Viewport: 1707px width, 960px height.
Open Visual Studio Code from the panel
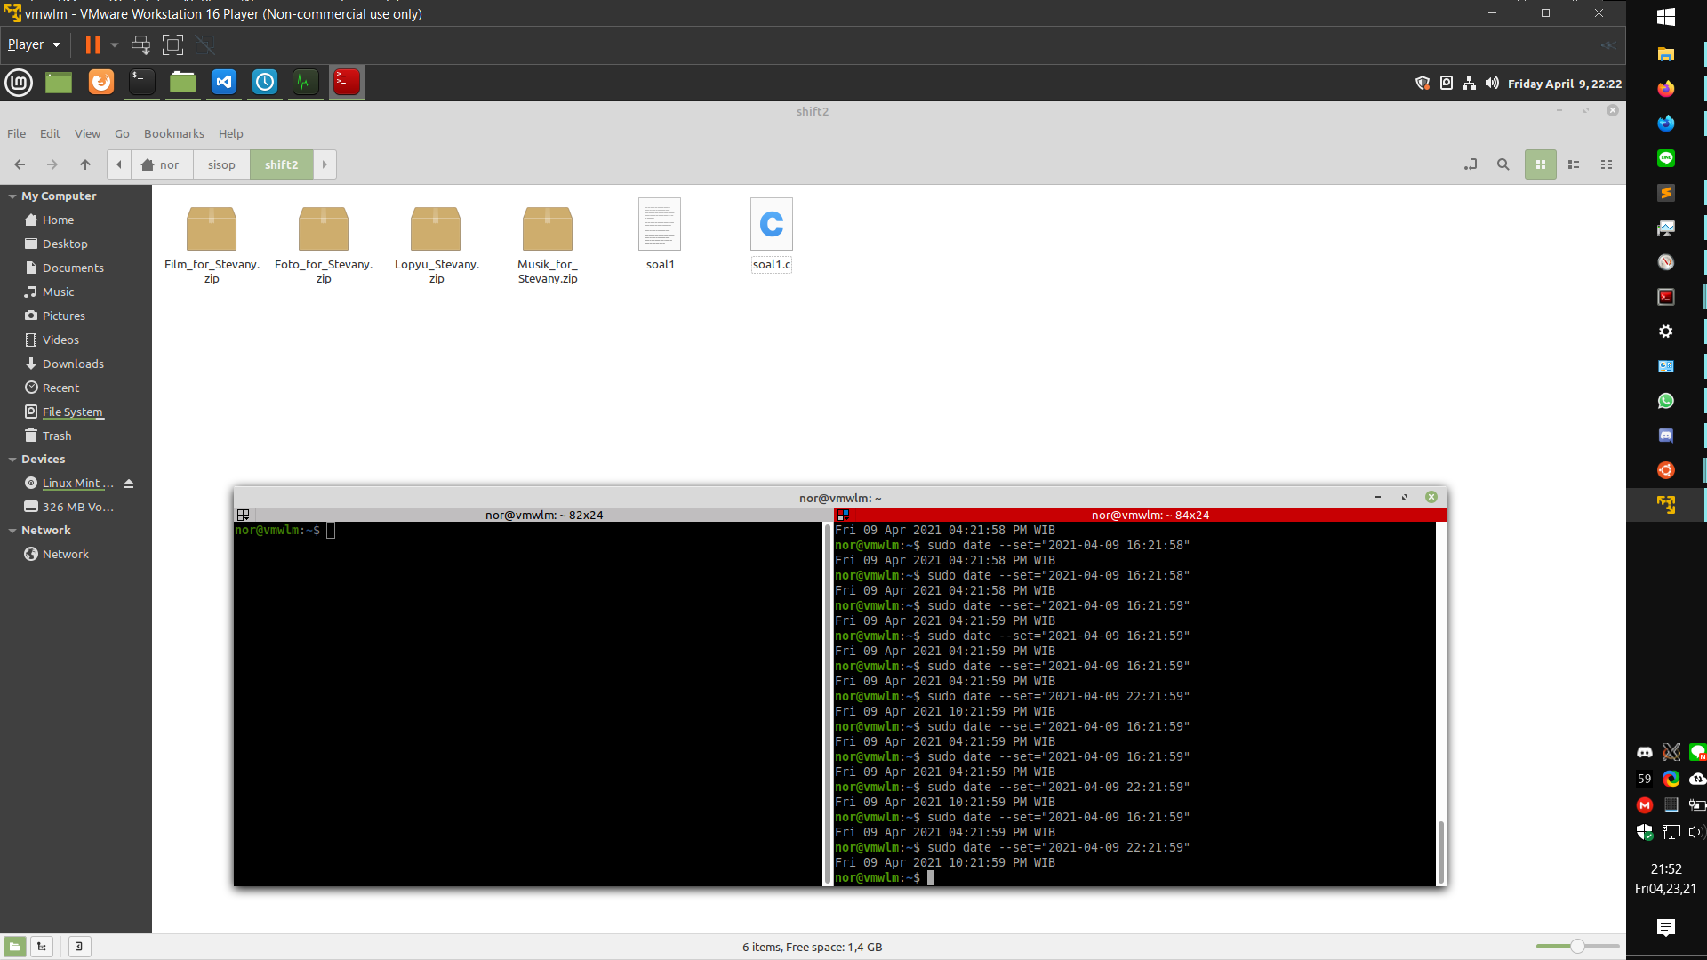pos(223,82)
